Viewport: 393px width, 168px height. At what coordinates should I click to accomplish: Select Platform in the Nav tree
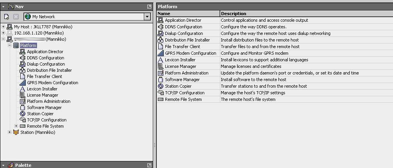pyautogui.click(x=28, y=45)
